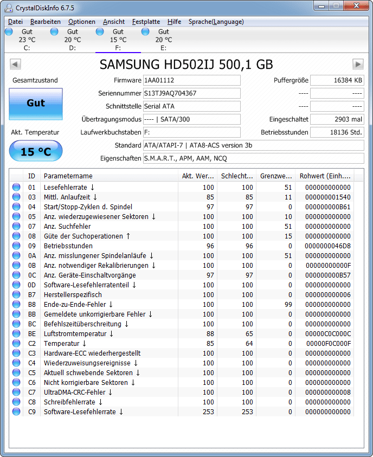373x457 pixels.
Task: Click the Puffergröße field 16384 KB
Action: tap(337, 80)
